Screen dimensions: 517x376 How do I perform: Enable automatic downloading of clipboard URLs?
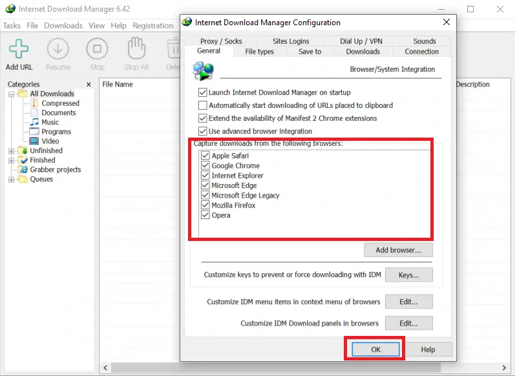pos(203,105)
